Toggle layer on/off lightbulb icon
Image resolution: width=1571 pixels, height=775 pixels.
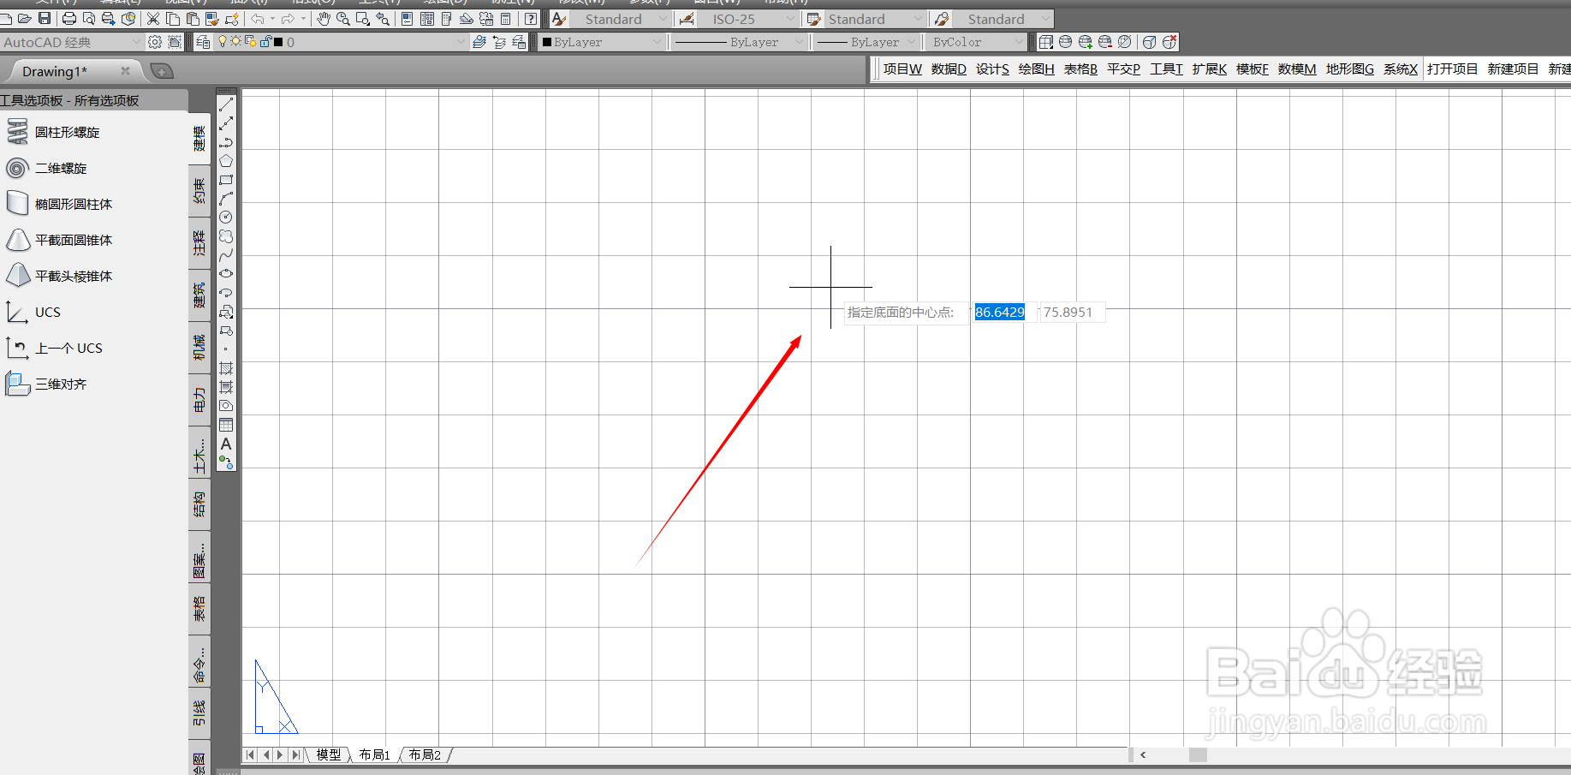coord(223,41)
